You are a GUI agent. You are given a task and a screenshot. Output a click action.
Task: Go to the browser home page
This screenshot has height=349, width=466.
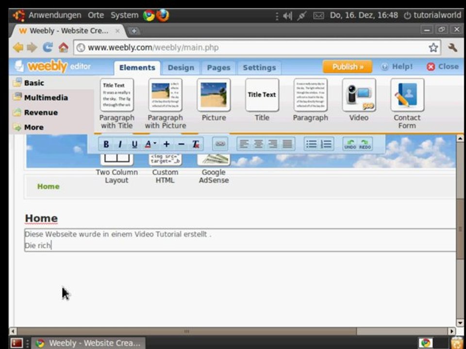[x=63, y=48]
